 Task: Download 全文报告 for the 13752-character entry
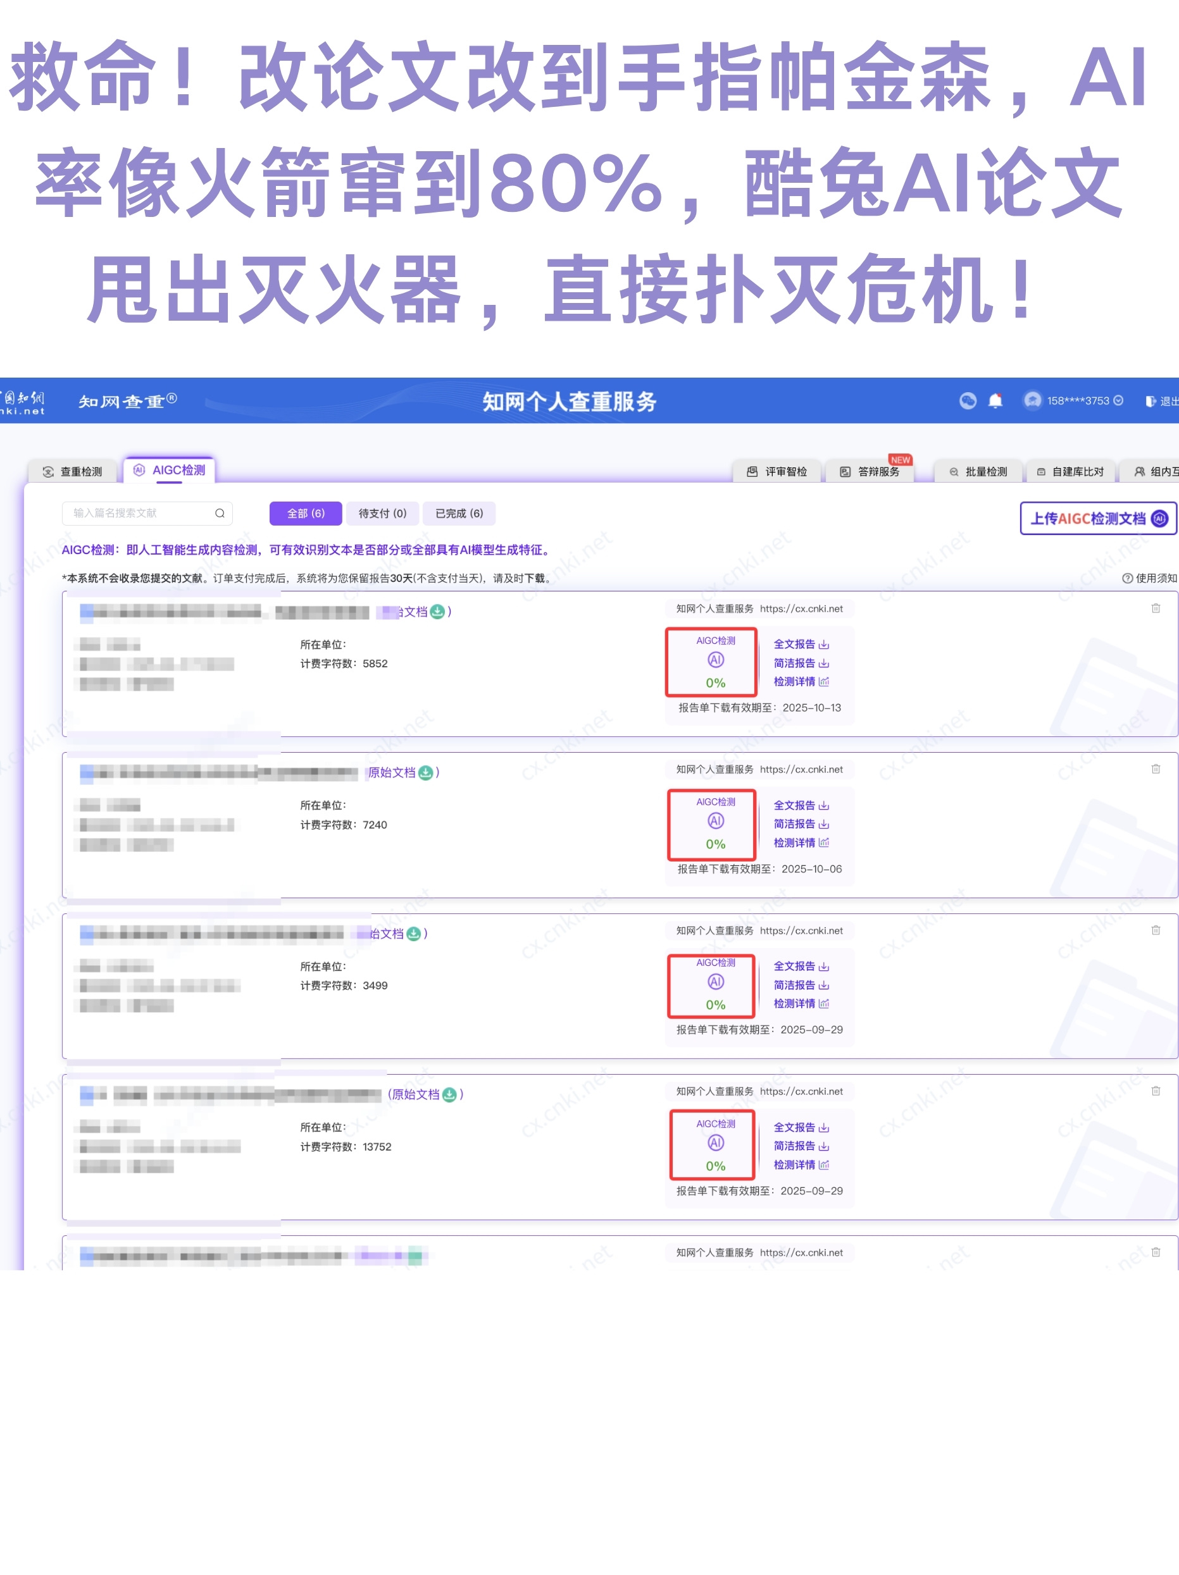click(x=801, y=1127)
